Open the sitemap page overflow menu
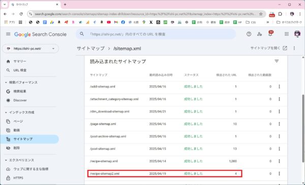 tap(294, 48)
